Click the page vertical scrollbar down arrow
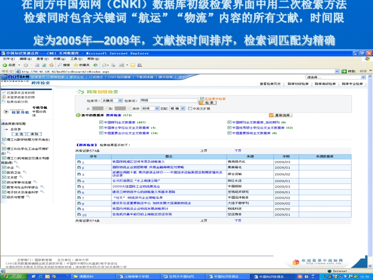 click(x=370, y=266)
